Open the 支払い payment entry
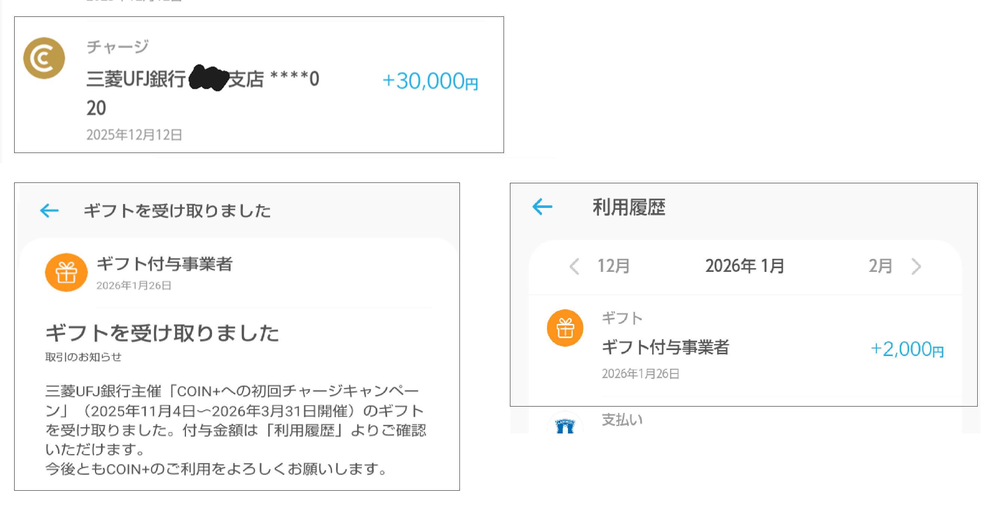The image size is (996, 509). click(x=622, y=420)
